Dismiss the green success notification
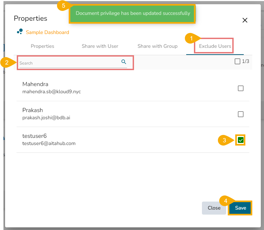The height and width of the screenshot is (230, 264). [133, 13]
